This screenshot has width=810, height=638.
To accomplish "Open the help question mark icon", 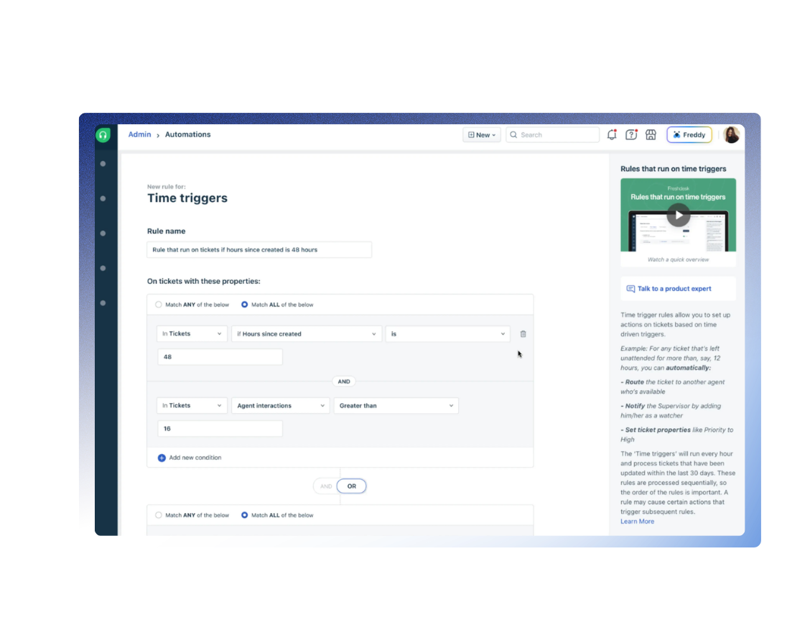I will coord(631,135).
